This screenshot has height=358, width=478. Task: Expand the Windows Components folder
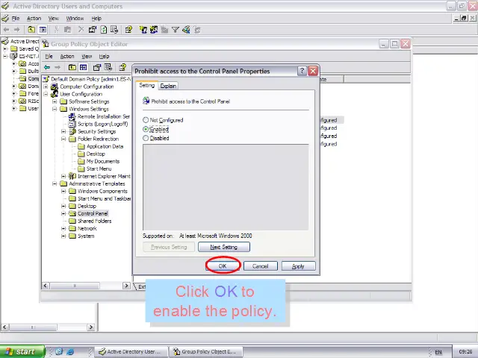63,191
